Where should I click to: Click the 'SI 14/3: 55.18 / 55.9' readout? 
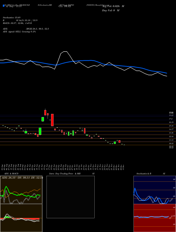point(27,20)
